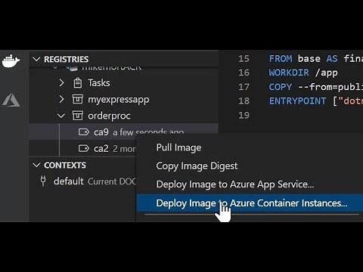Choose Deploy Image to Azure App Service
Image resolution: width=363 pixels, height=272 pixels.
235,184
